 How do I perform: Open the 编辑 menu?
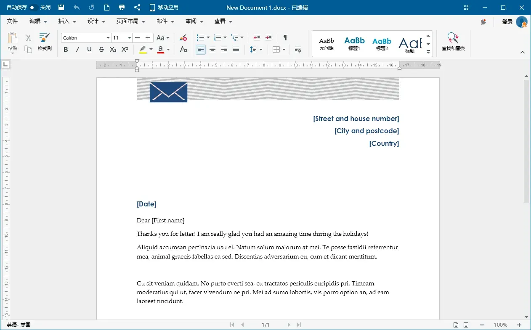click(38, 21)
